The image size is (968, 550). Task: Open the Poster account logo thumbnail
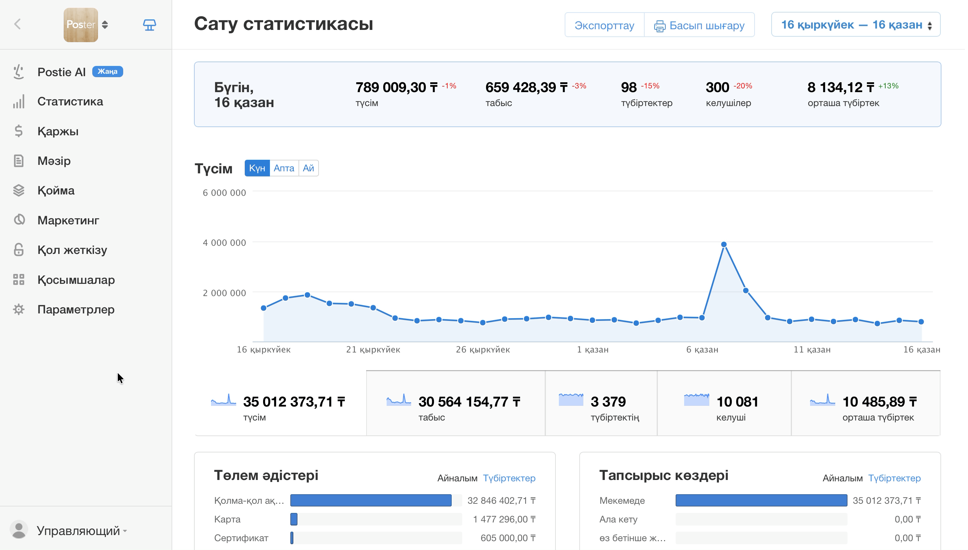81,24
